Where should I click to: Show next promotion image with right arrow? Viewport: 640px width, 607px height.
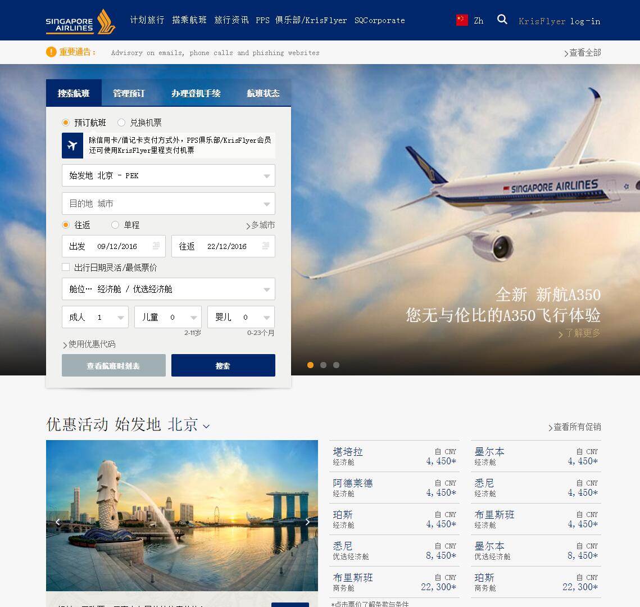[307, 522]
